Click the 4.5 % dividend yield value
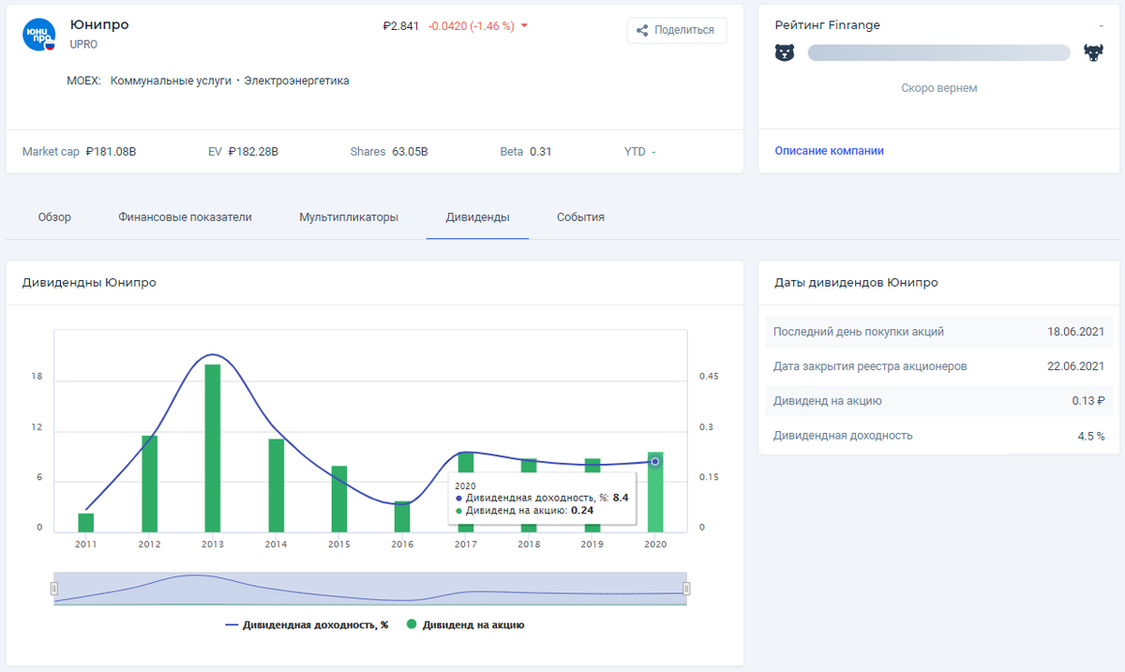Image resolution: width=1125 pixels, height=672 pixels. click(1091, 436)
